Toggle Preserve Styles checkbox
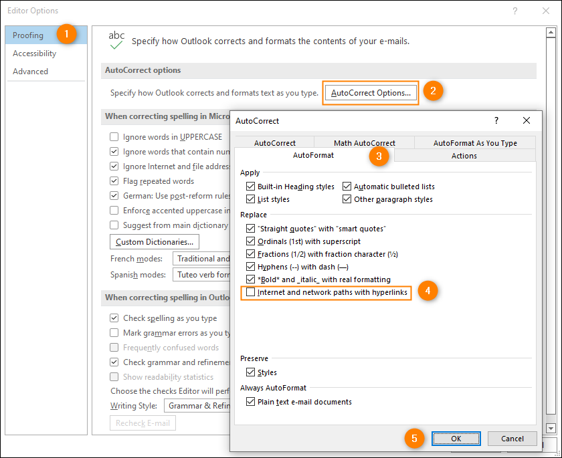Image resolution: width=562 pixels, height=458 pixels. point(250,372)
